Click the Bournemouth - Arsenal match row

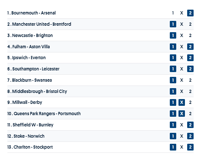[96, 13]
